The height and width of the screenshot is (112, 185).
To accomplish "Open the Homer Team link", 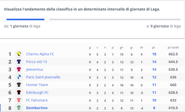I will (x=37, y=85).
